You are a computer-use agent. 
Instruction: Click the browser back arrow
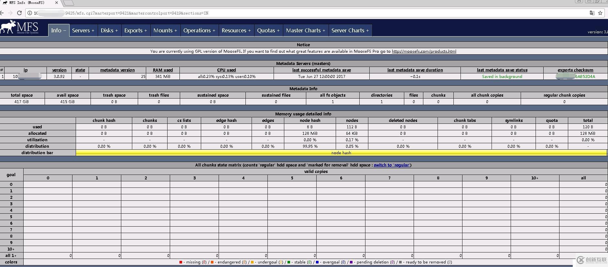click(x=2, y=13)
